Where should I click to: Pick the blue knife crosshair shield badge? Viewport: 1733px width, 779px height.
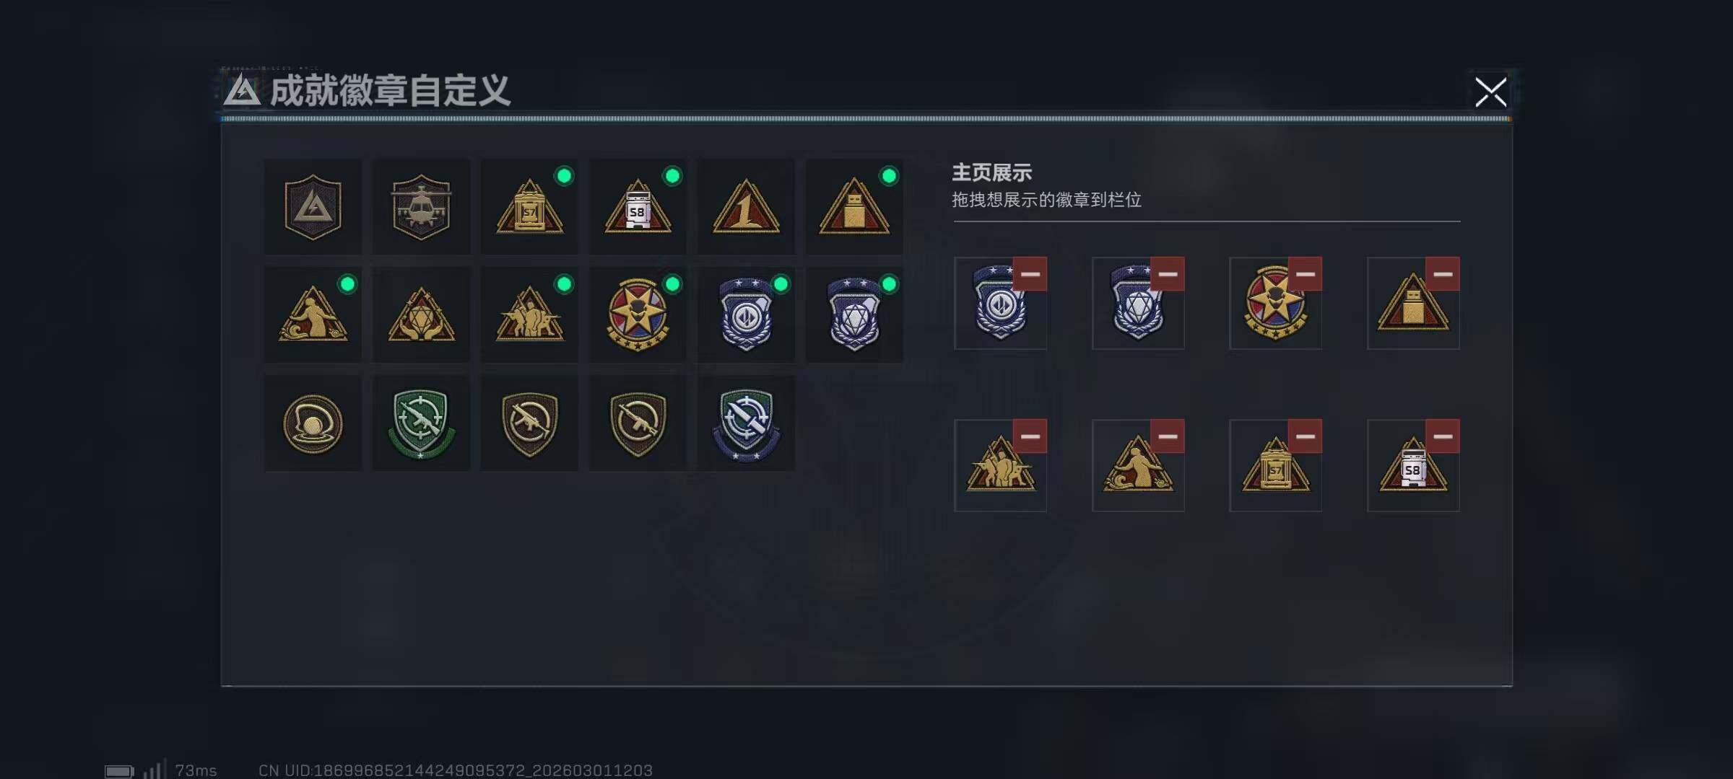[746, 423]
